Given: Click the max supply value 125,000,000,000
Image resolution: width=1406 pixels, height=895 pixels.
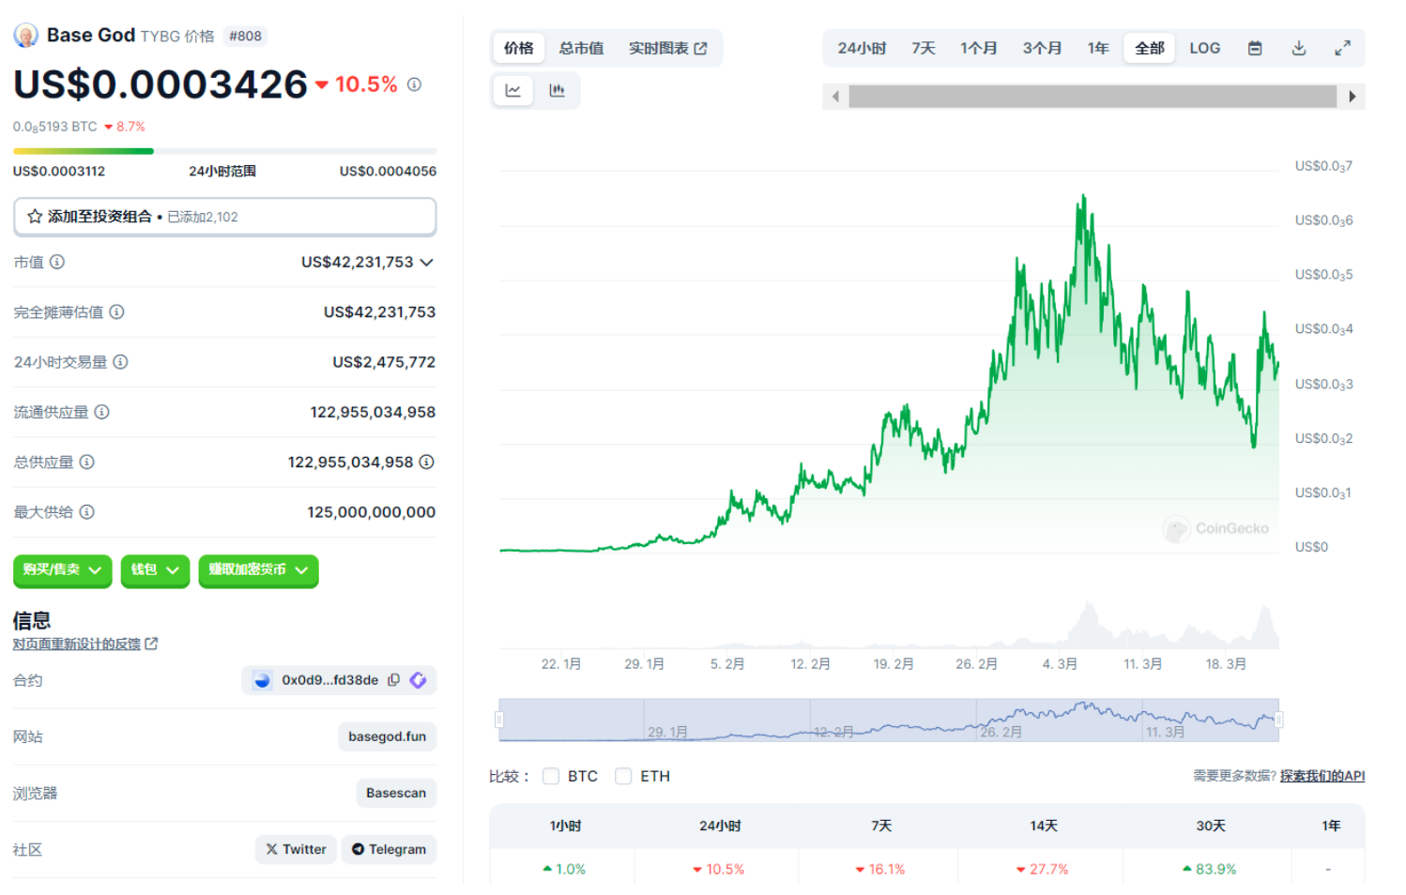Looking at the screenshot, I should 371,512.
